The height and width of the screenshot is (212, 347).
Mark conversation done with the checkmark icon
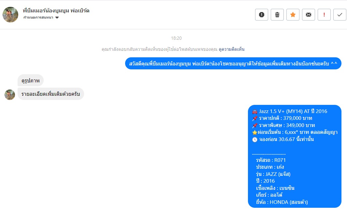(x=340, y=15)
